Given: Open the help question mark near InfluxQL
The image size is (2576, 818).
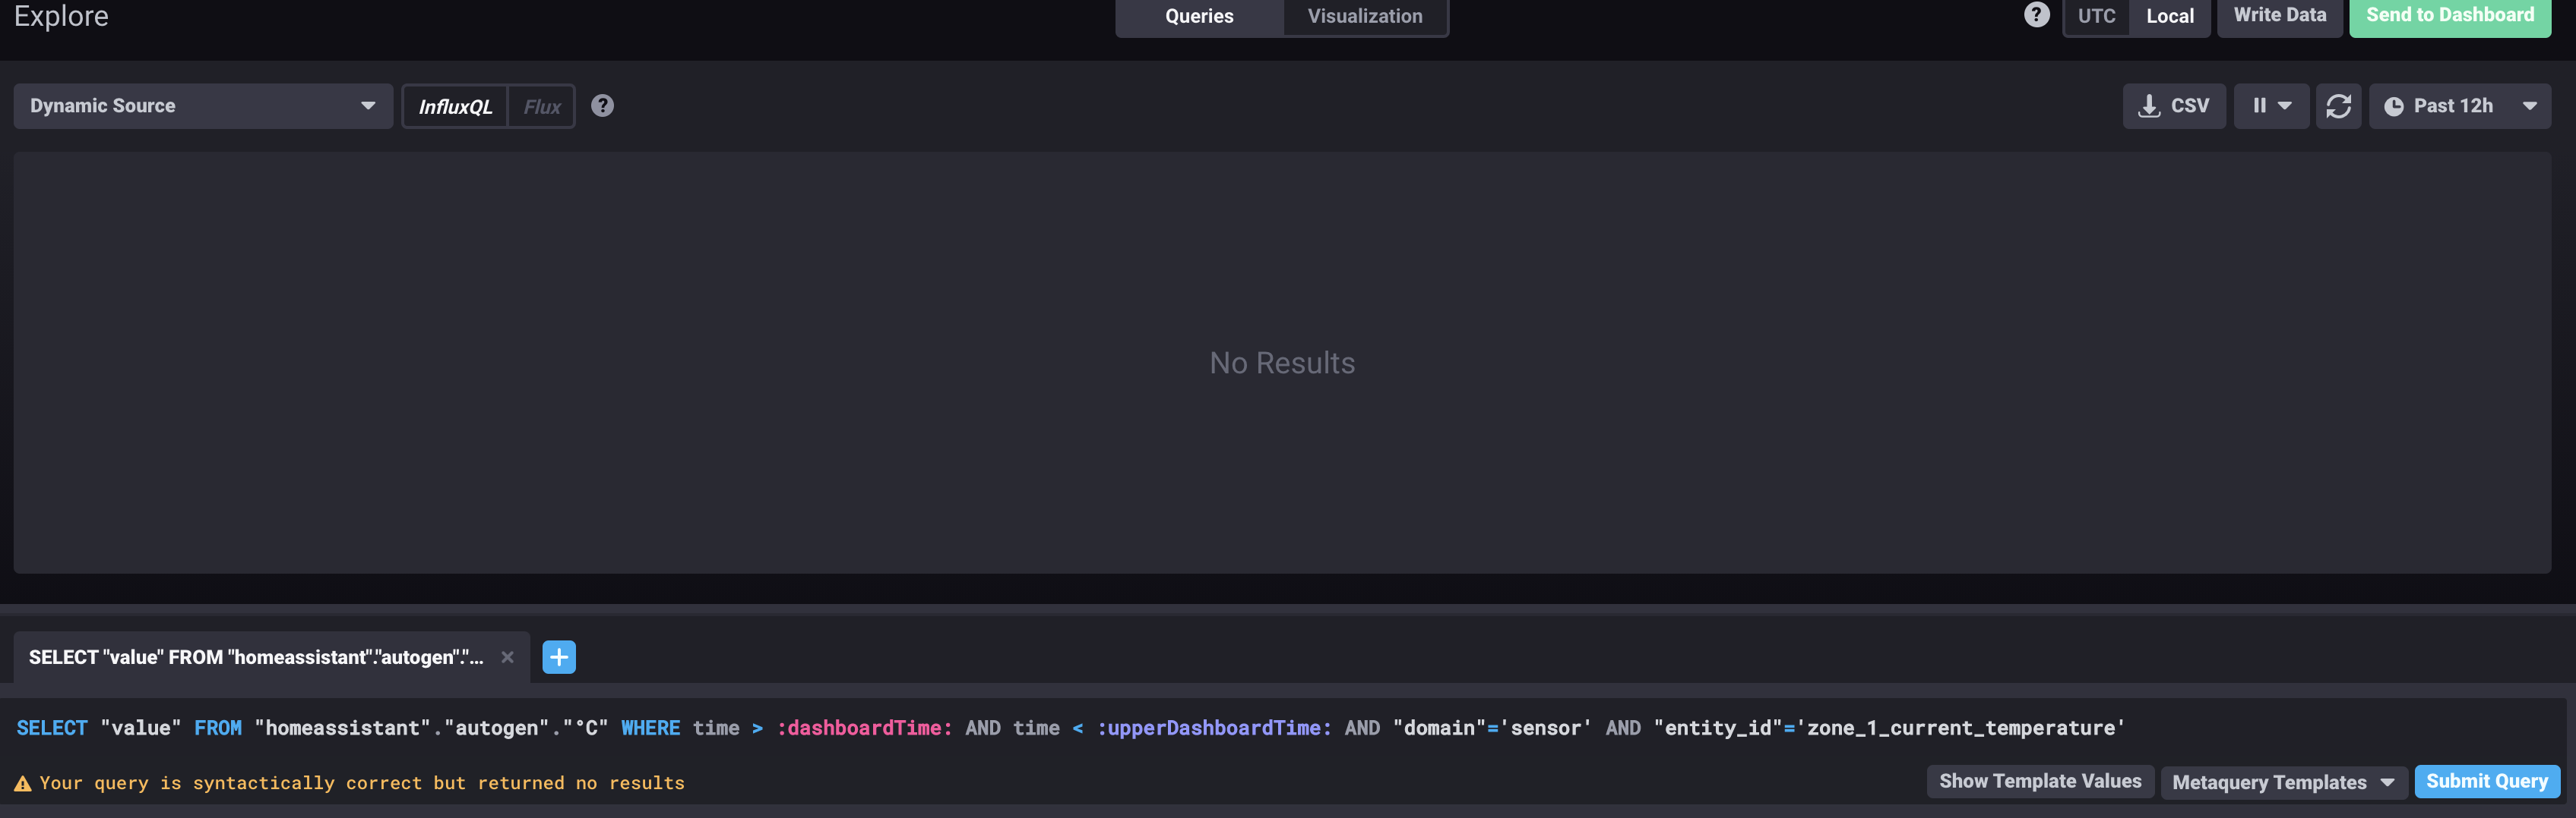Looking at the screenshot, I should (602, 106).
